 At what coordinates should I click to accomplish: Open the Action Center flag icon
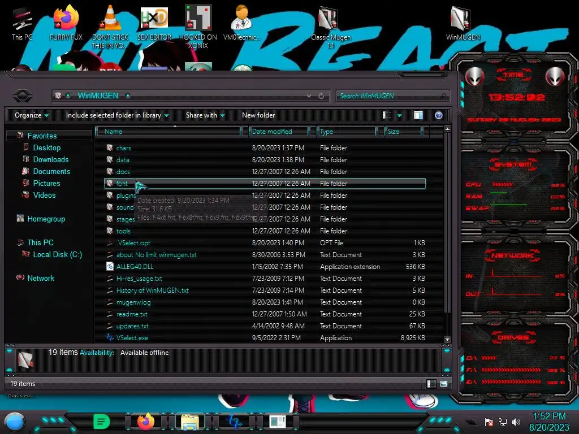point(489,422)
